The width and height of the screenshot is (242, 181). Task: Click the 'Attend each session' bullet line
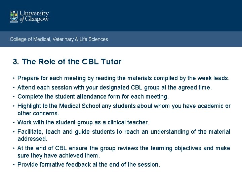[x=114, y=87]
